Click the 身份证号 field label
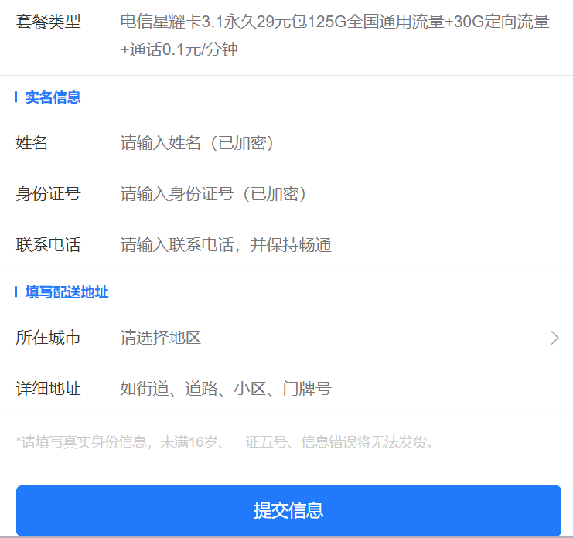This screenshot has width=573, height=538. [x=48, y=194]
